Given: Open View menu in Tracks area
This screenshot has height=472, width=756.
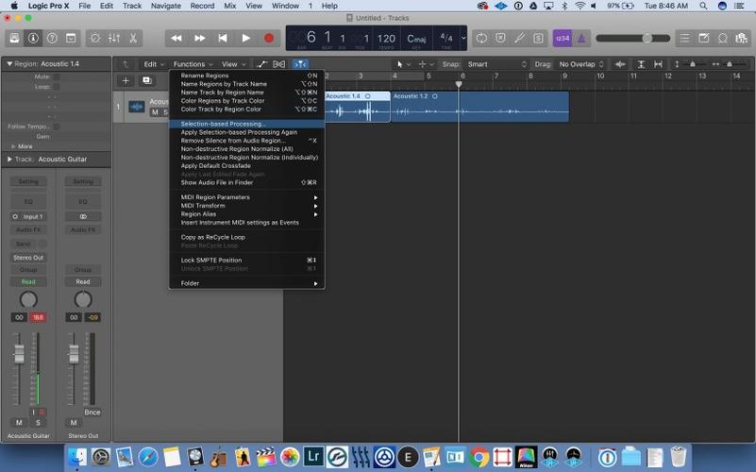Looking at the screenshot, I should click(233, 64).
